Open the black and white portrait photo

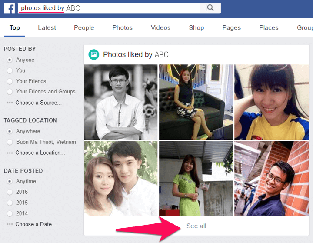click(x=120, y=101)
